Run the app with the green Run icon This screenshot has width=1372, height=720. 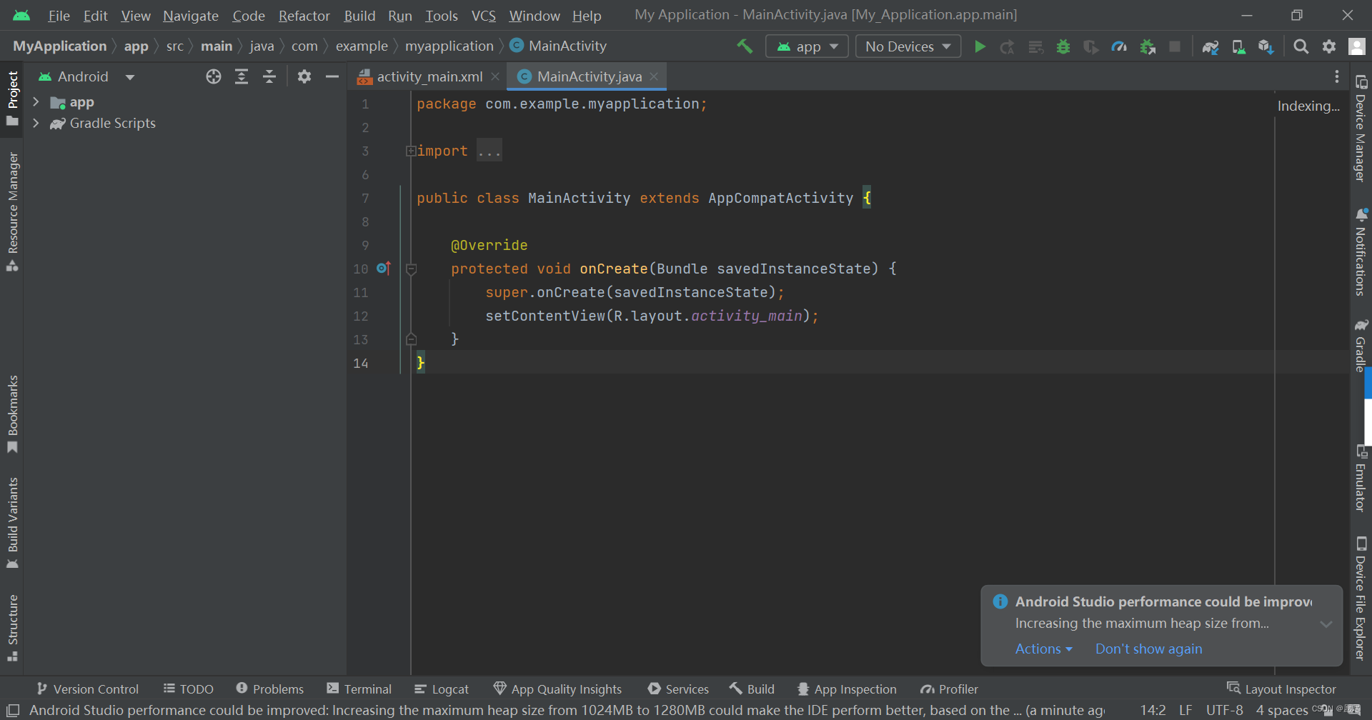980,46
